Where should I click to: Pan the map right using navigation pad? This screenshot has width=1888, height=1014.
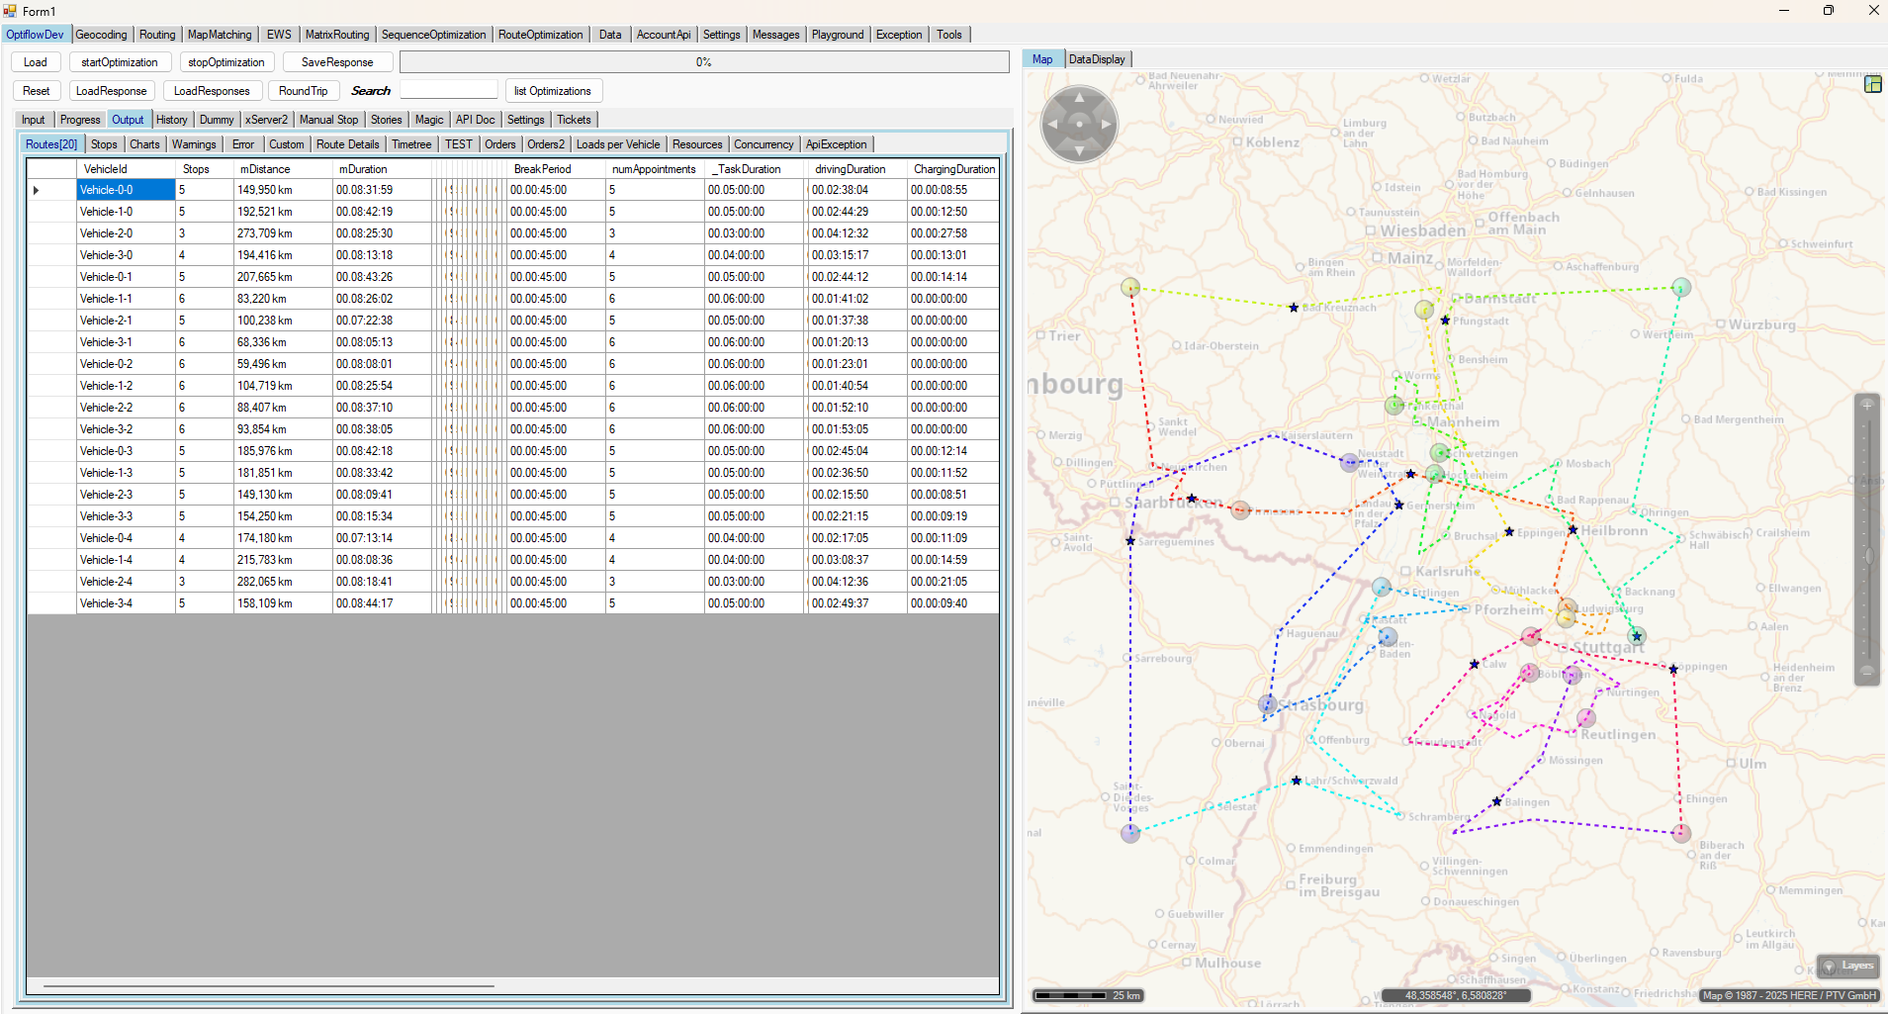coord(1106,125)
